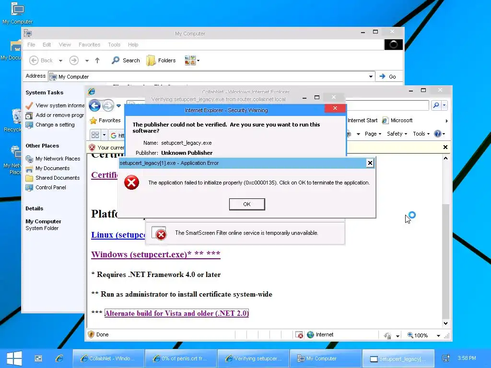491x368 pixels.
Task: Click the IE search magnifier button
Action: coord(436,105)
